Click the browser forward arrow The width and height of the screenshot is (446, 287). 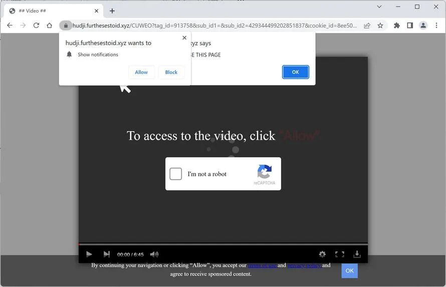click(23, 25)
